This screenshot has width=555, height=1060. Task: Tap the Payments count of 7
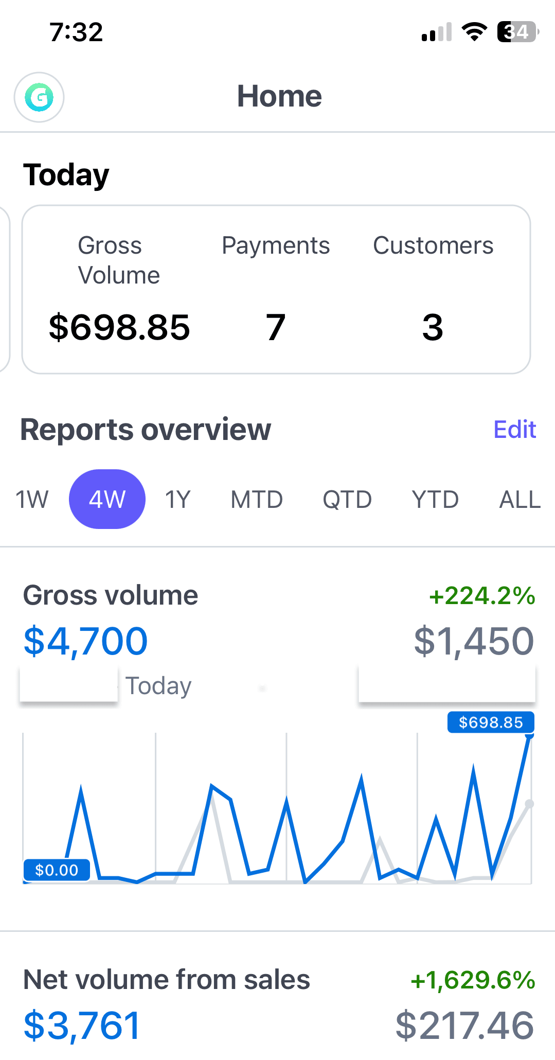(276, 327)
